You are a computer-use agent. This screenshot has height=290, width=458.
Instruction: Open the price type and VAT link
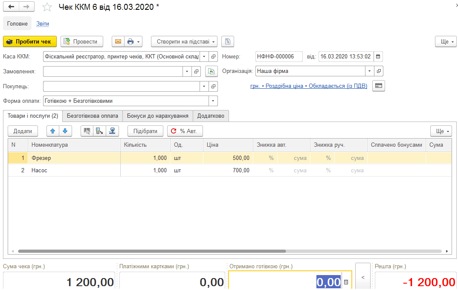pos(309,86)
